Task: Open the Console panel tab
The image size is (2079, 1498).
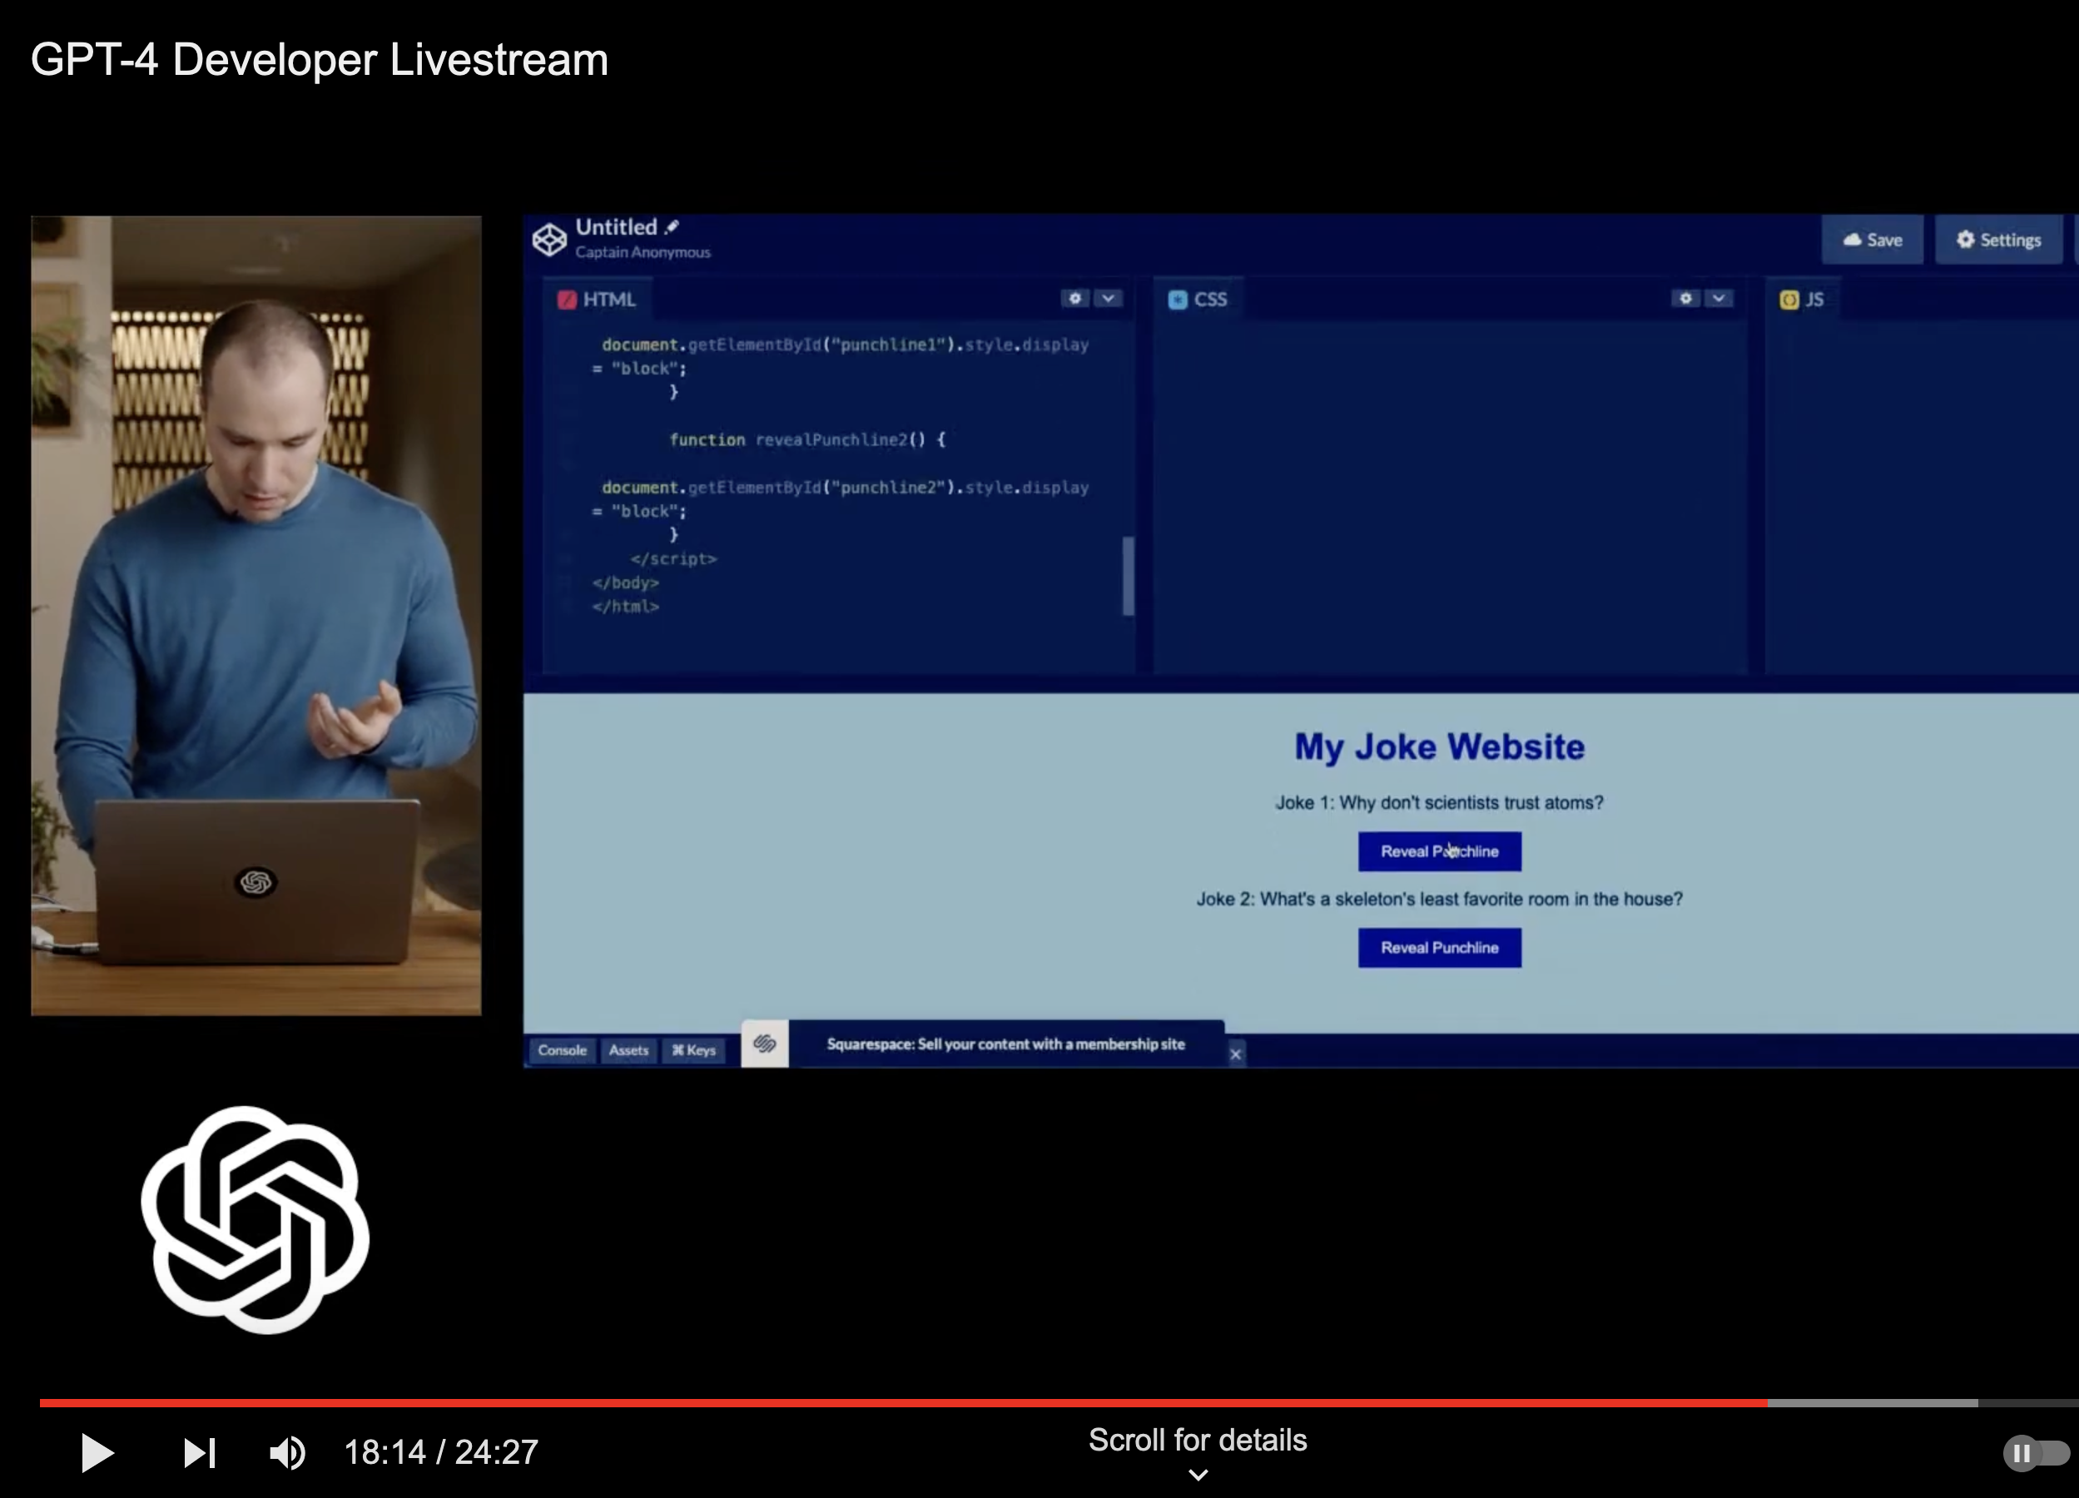Action: click(562, 1049)
